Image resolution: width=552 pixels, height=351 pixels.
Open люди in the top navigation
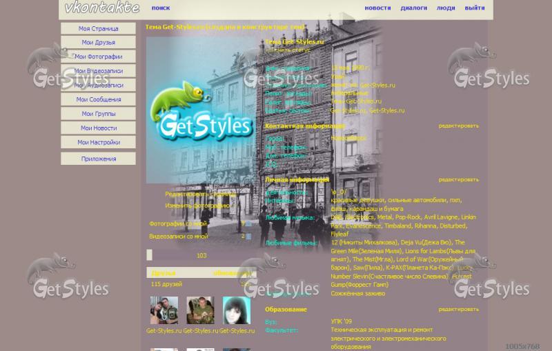point(446,8)
